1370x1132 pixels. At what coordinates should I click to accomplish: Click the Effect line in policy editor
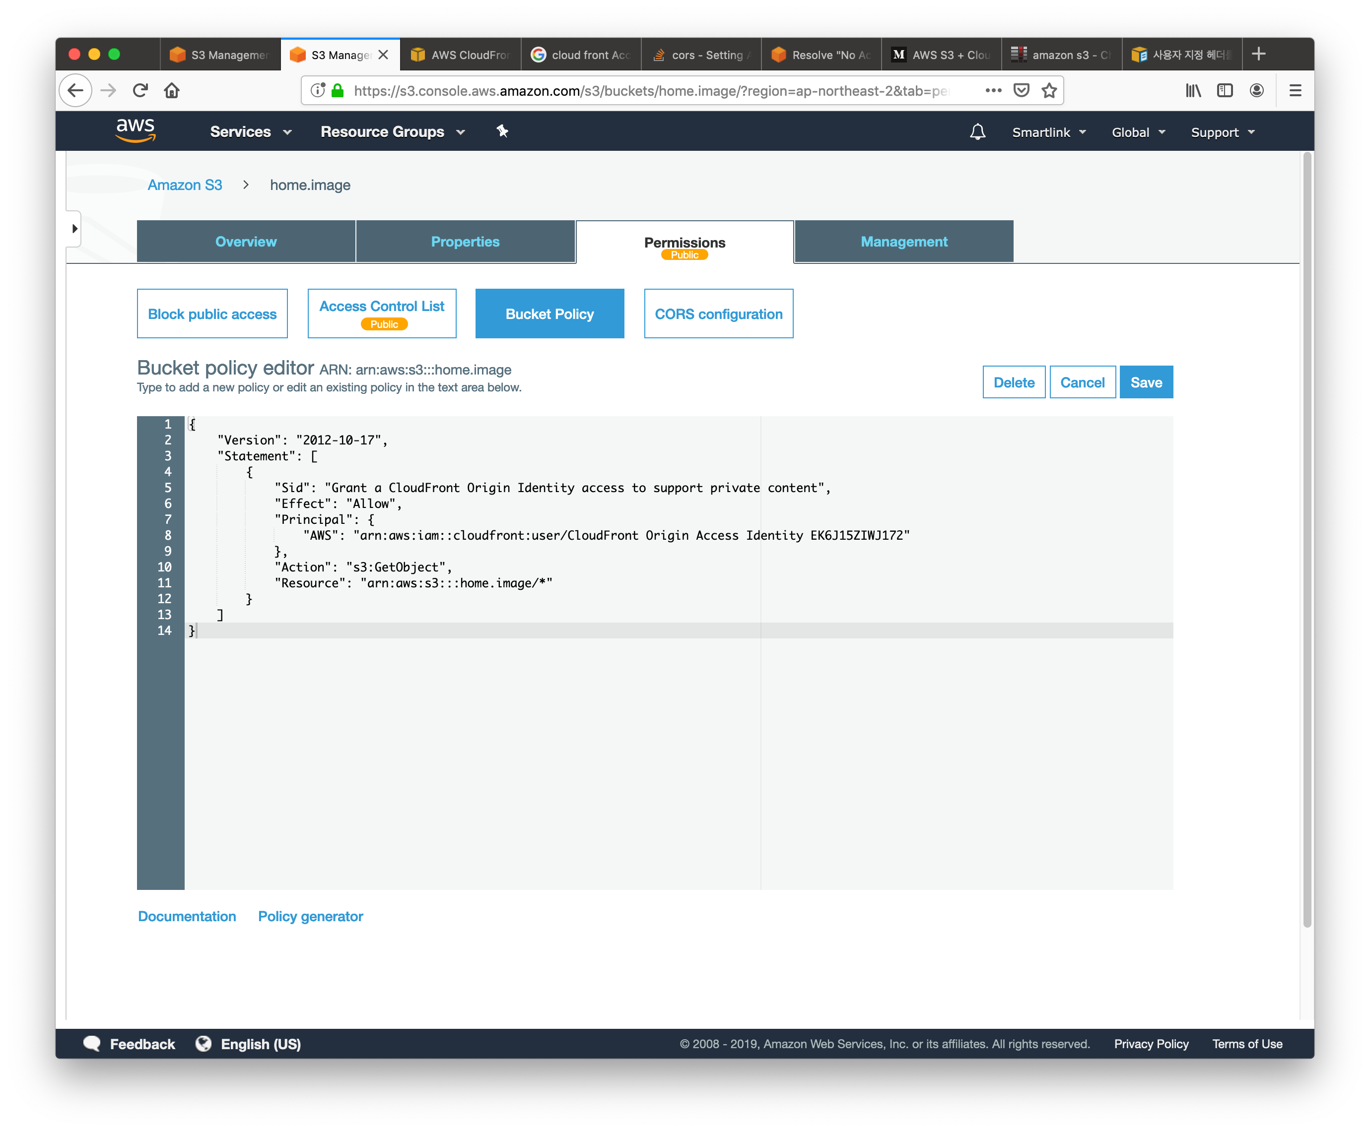[x=338, y=504]
